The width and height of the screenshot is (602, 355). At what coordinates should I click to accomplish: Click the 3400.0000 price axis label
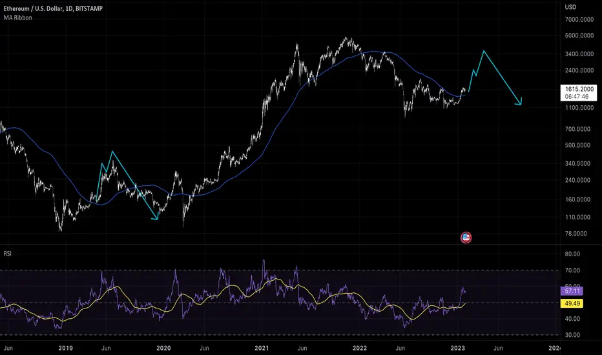click(579, 54)
